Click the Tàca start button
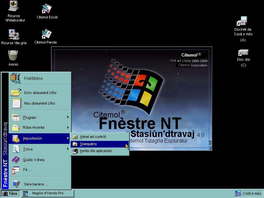 10,194
